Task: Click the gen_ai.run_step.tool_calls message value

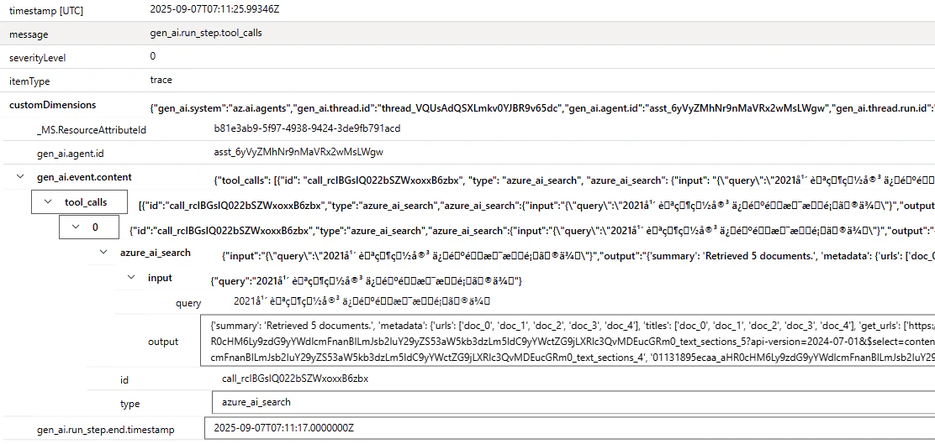Action: 206,34
